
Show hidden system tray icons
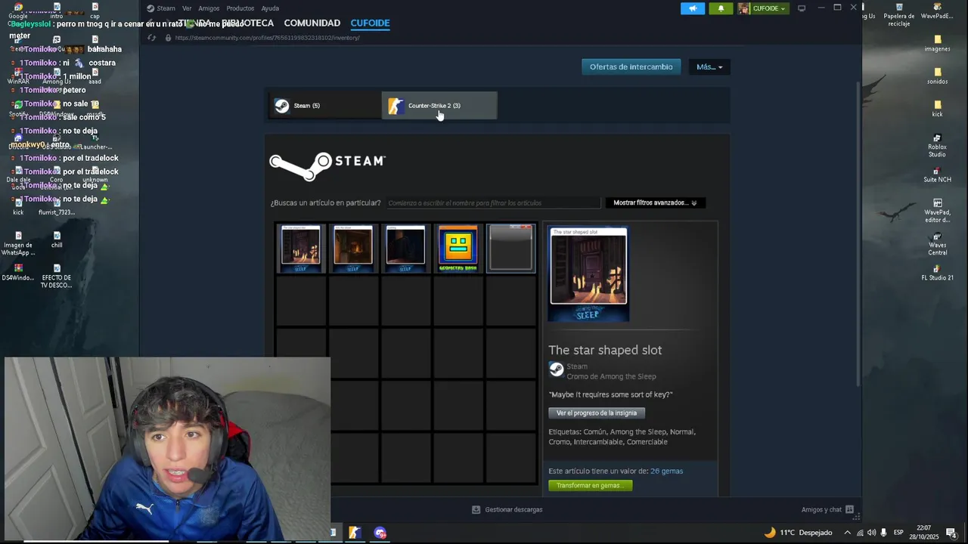tap(847, 533)
